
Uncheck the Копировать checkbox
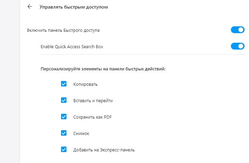tap(64, 84)
